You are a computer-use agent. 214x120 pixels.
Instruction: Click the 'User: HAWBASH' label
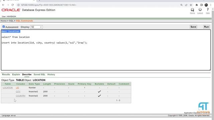click(x=9, y=16)
